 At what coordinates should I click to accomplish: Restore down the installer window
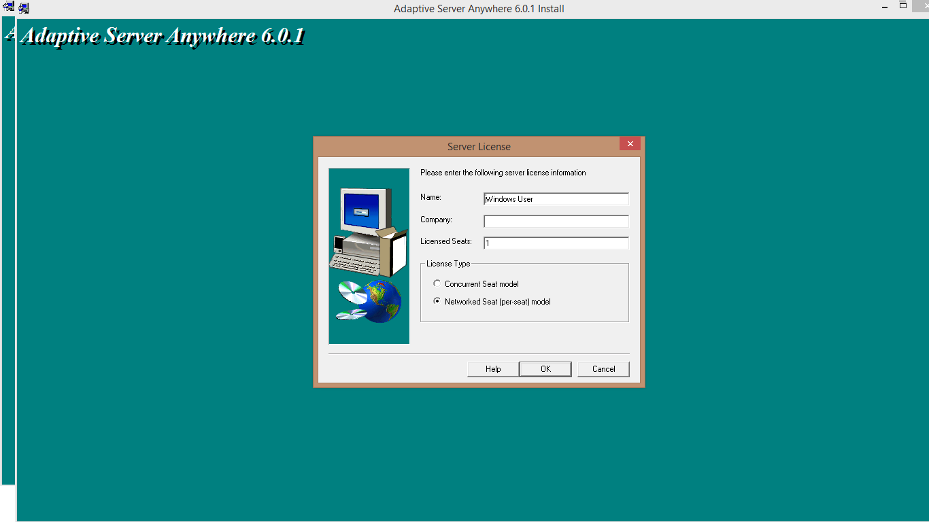[x=903, y=5]
